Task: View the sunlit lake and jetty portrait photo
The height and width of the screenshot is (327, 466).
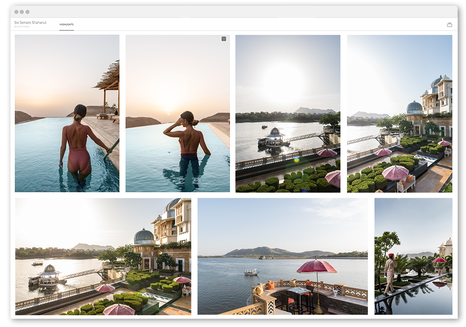Action: tap(288, 113)
